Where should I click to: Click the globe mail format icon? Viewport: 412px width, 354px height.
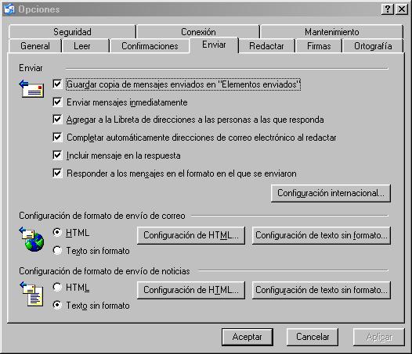pyautogui.click(x=31, y=239)
